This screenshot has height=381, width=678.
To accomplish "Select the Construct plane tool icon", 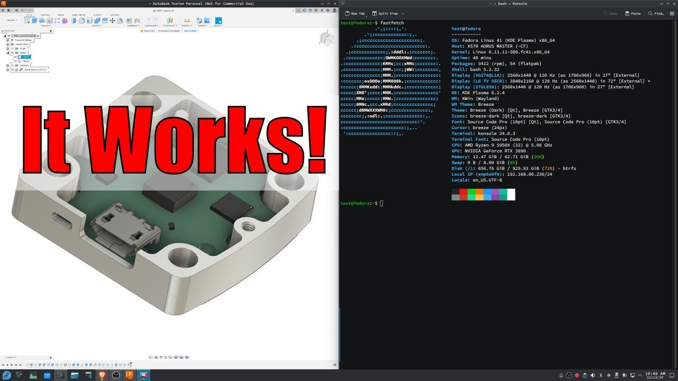I will click(x=170, y=21).
